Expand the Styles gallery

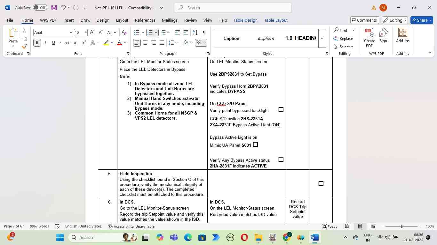(x=322, y=38)
